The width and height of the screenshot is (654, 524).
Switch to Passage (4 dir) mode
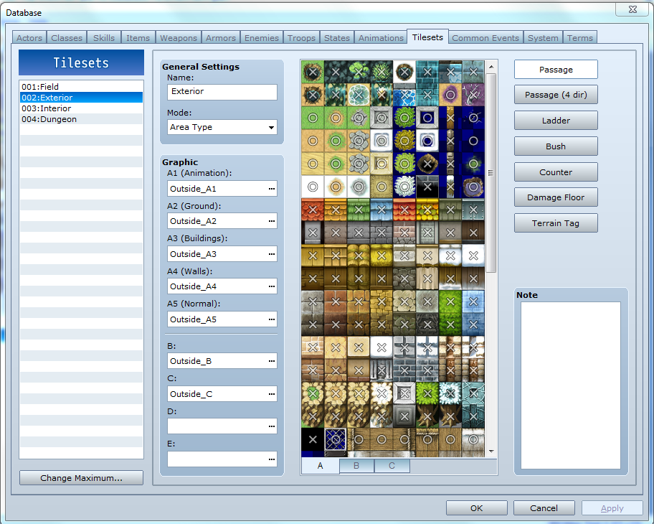click(555, 95)
